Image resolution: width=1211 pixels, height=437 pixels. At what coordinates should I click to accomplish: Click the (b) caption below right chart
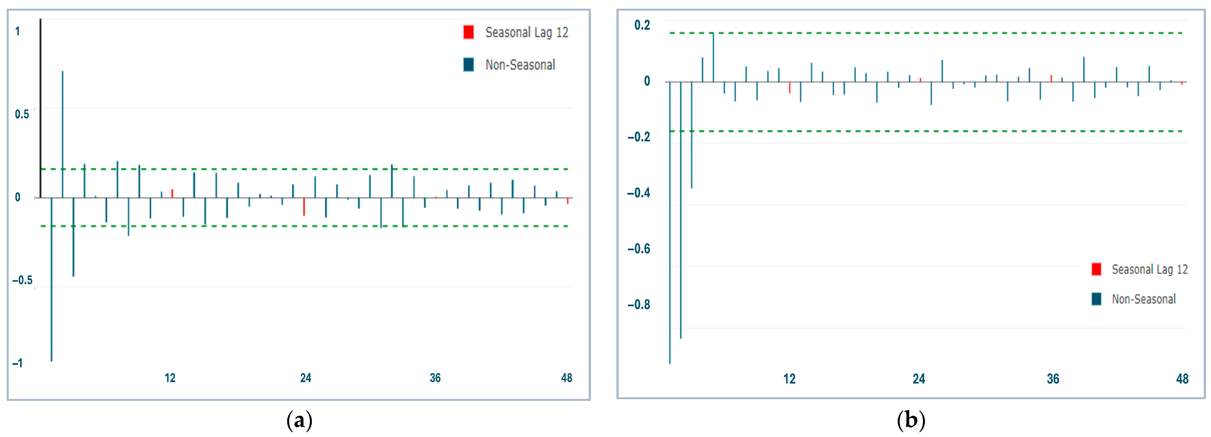pos(911,420)
